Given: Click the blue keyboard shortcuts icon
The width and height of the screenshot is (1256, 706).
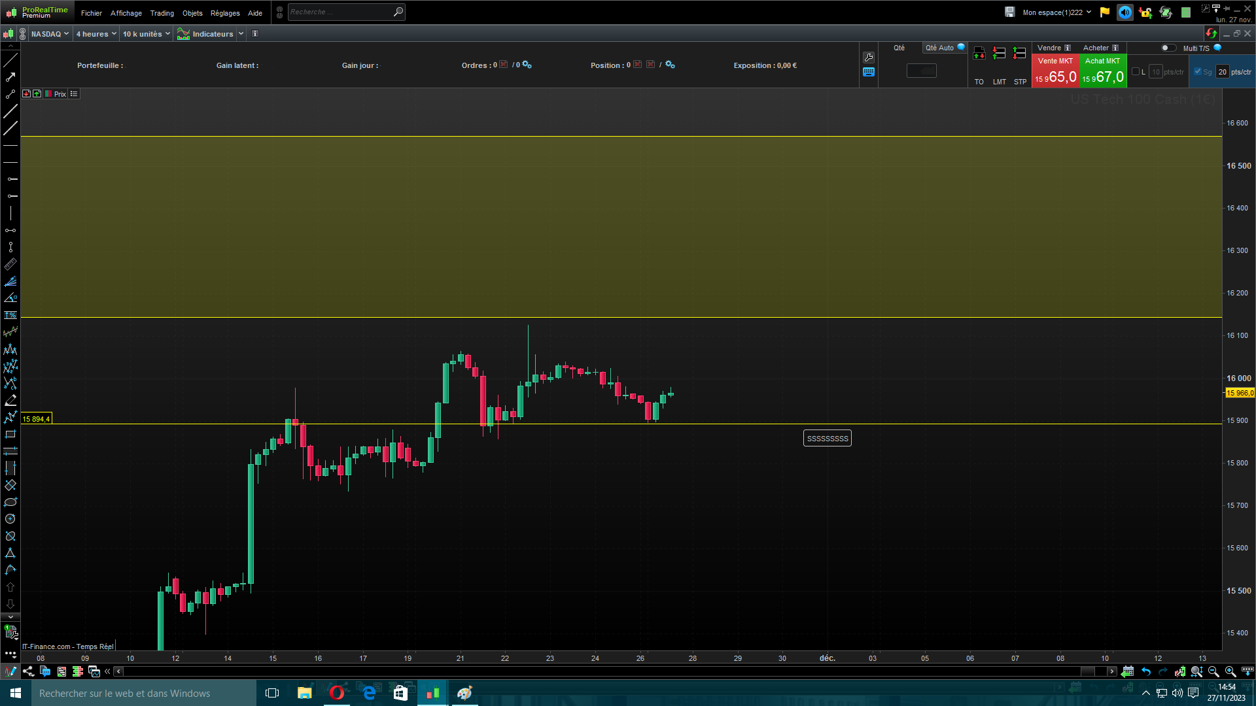Looking at the screenshot, I should [x=869, y=73].
